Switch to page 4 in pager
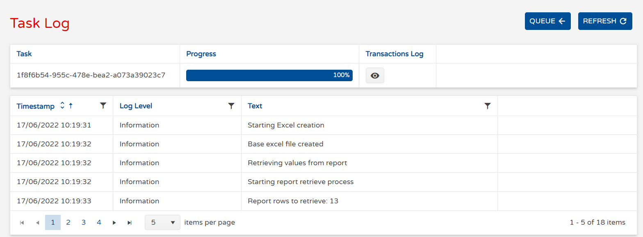The width and height of the screenshot is (643, 237). (x=99, y=222)
